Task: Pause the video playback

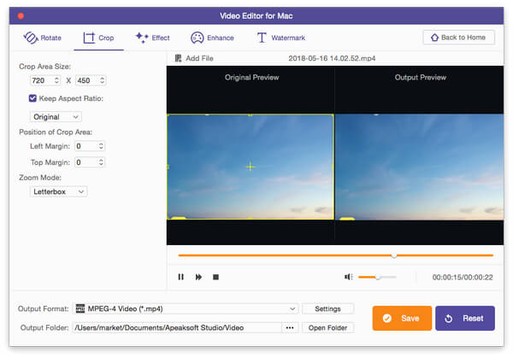Action: [x=180, y=277]
